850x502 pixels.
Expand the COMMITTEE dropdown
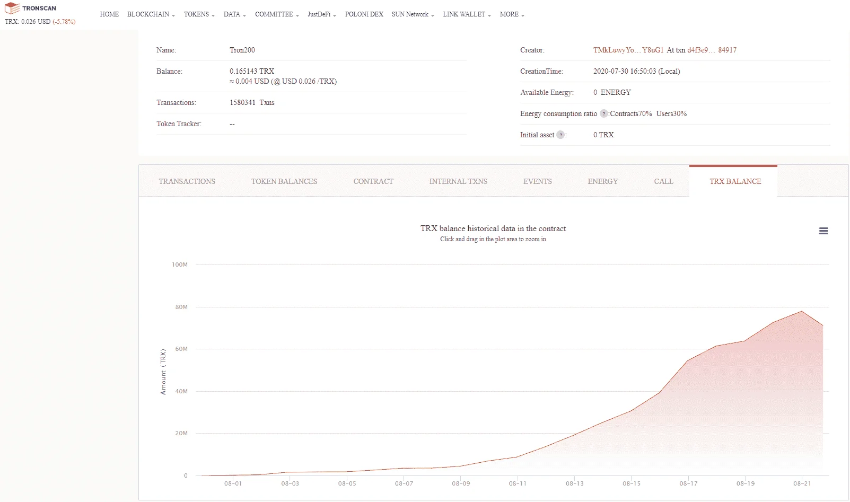coord(277,14)
